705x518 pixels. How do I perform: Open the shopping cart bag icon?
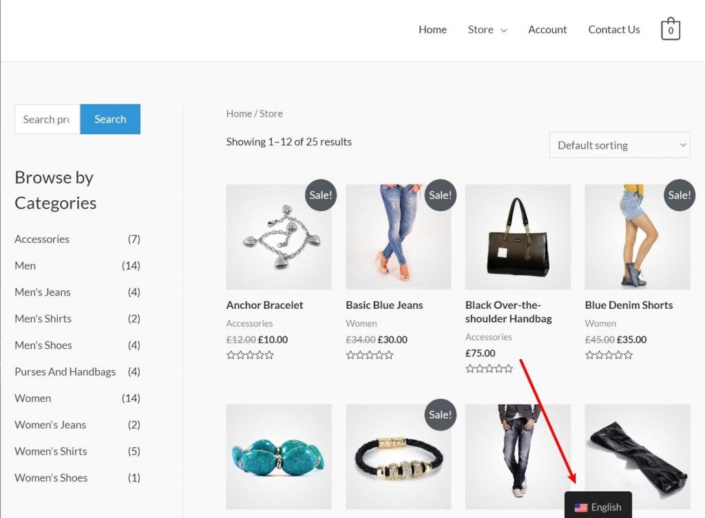(x=670, y=29)
